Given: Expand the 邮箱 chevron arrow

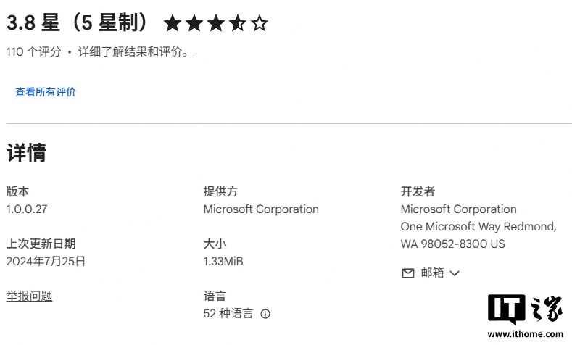Looking at the screenshot, I should (x=455, y=273).
